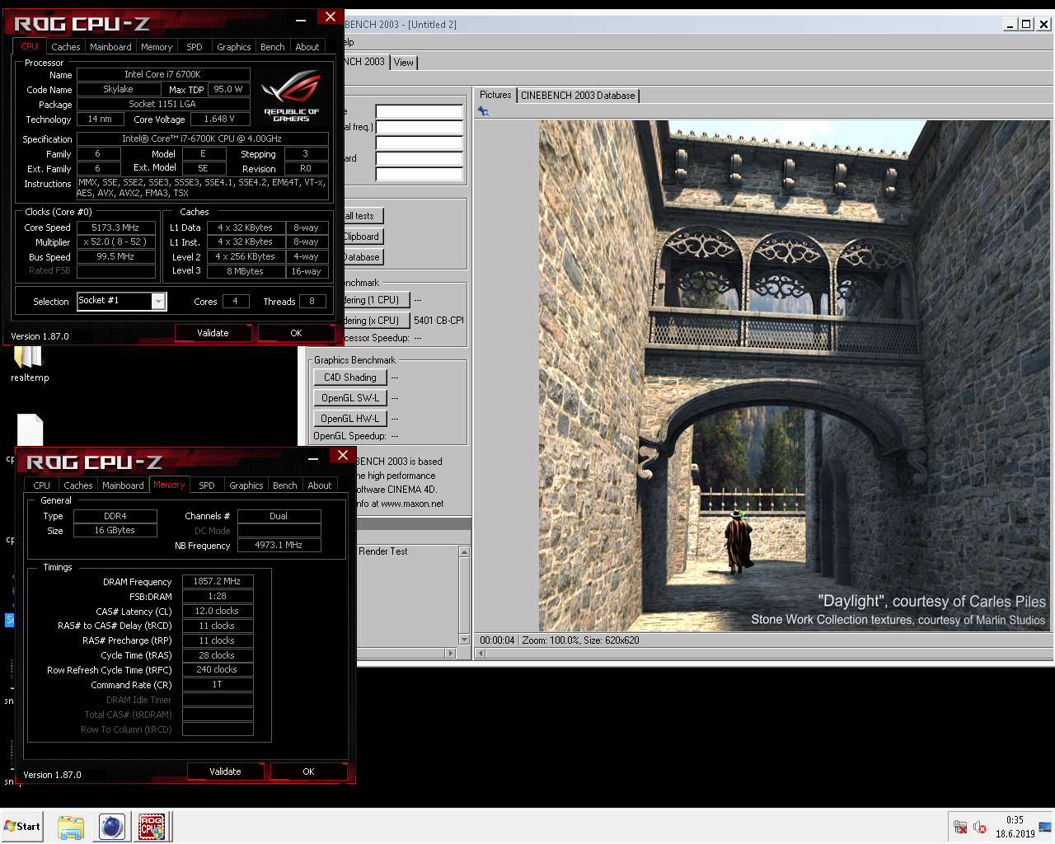The height and width of the screenshot is (844, 1055).
Task: Select Bench tab in memory CPU-Z window
Action: [285, 485]
